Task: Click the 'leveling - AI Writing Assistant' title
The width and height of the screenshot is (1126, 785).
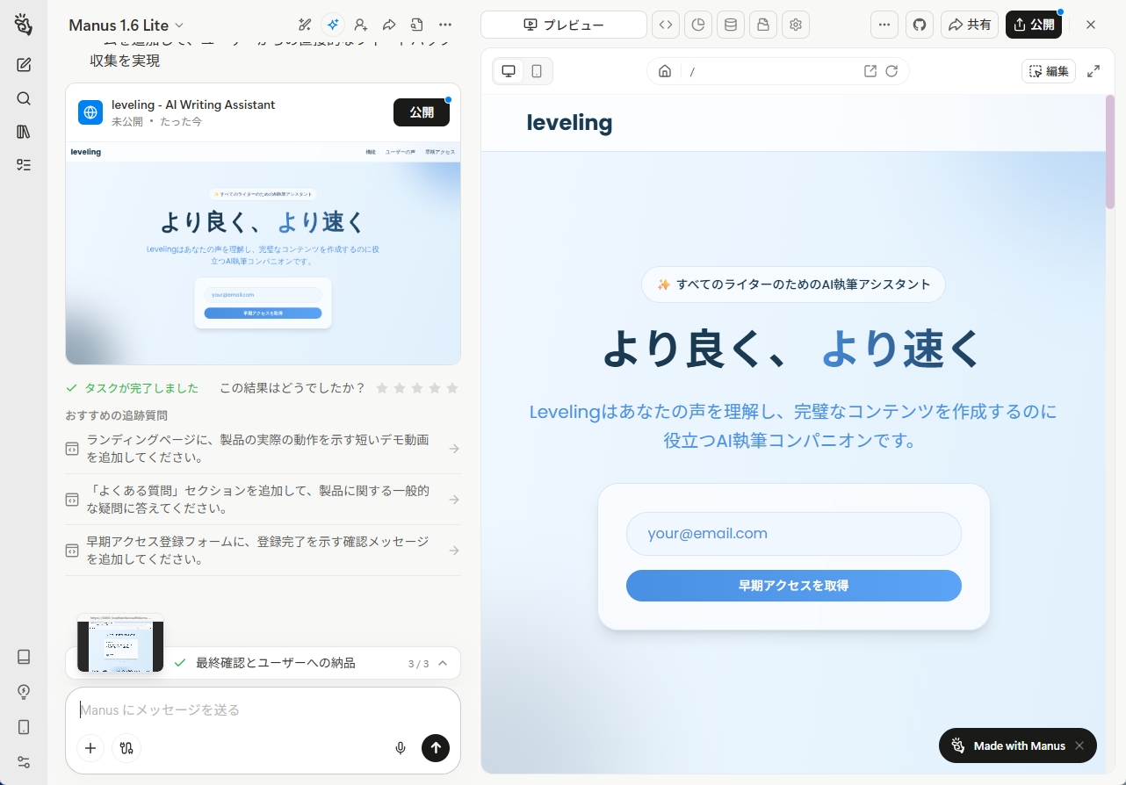Action: click(x=193, y=104)
